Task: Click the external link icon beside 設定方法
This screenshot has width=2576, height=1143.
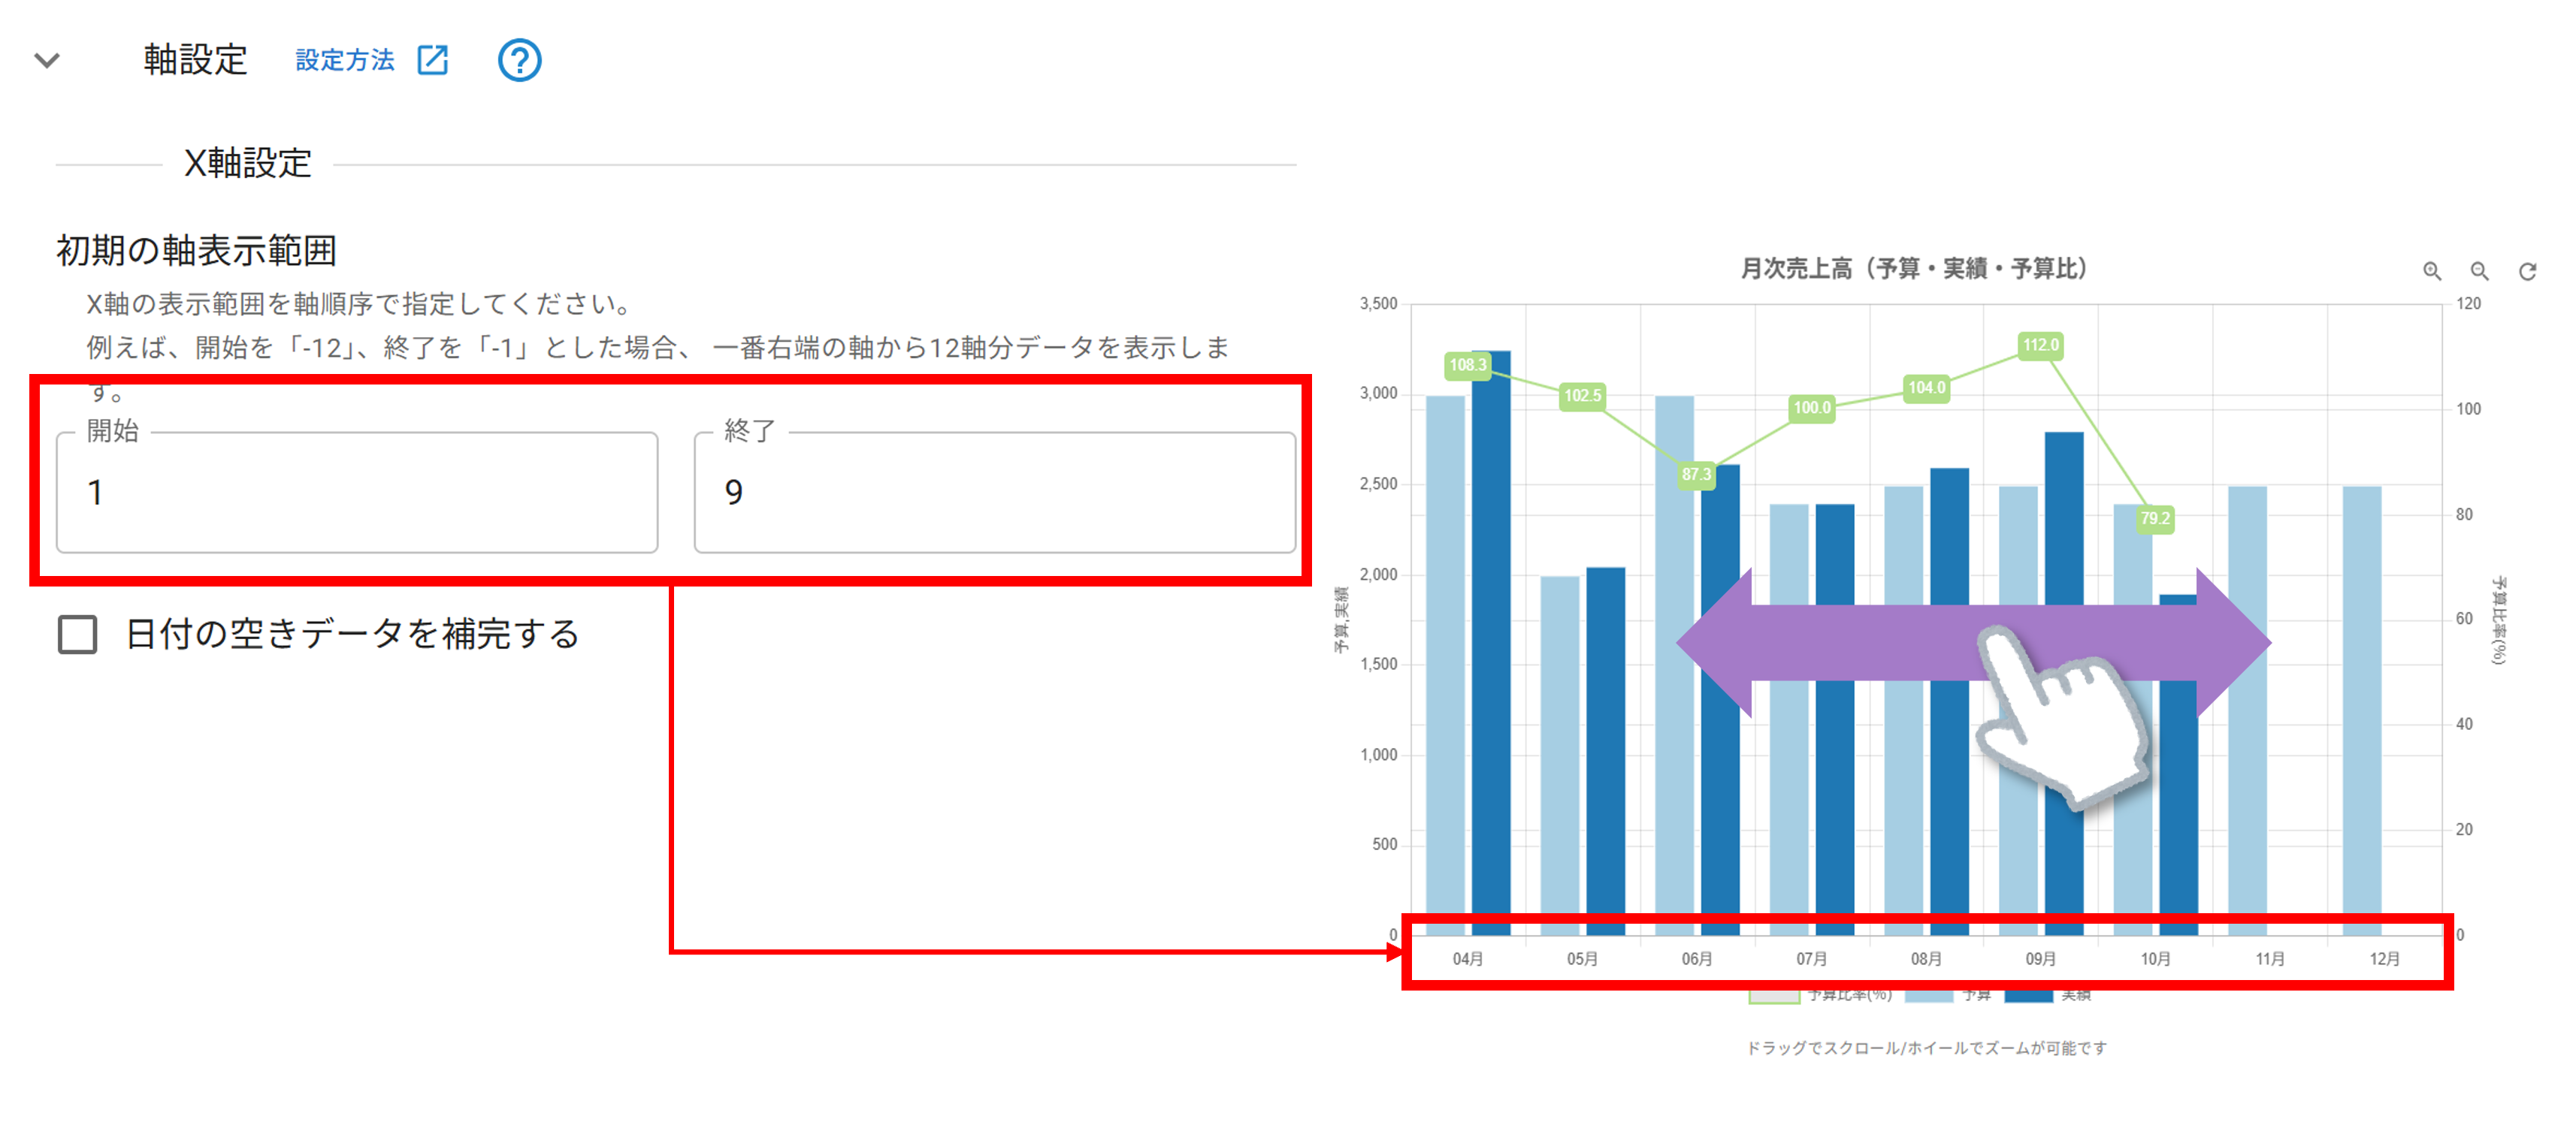Action: tap(433, 60)
